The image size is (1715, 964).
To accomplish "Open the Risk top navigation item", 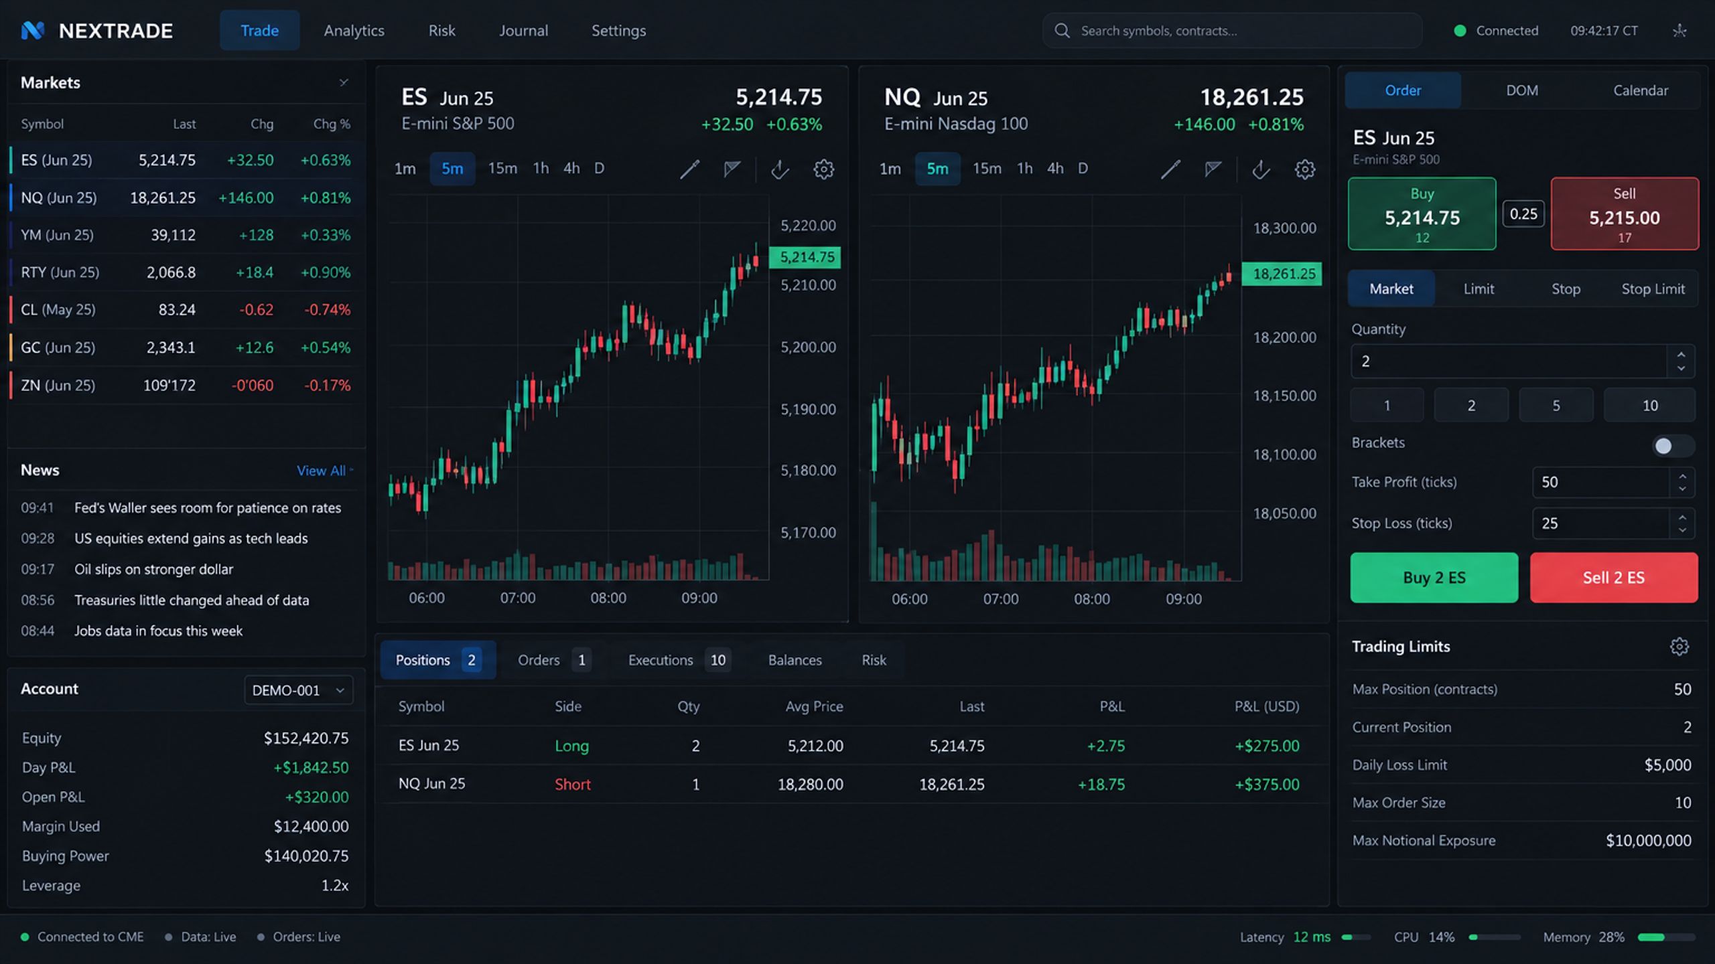I will click(x=441, y=31).
